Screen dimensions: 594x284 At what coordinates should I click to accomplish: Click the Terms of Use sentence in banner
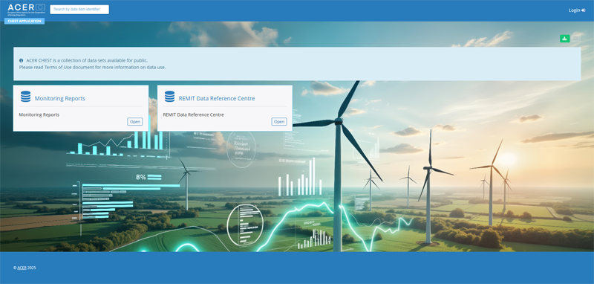click(x=92, y=67)
